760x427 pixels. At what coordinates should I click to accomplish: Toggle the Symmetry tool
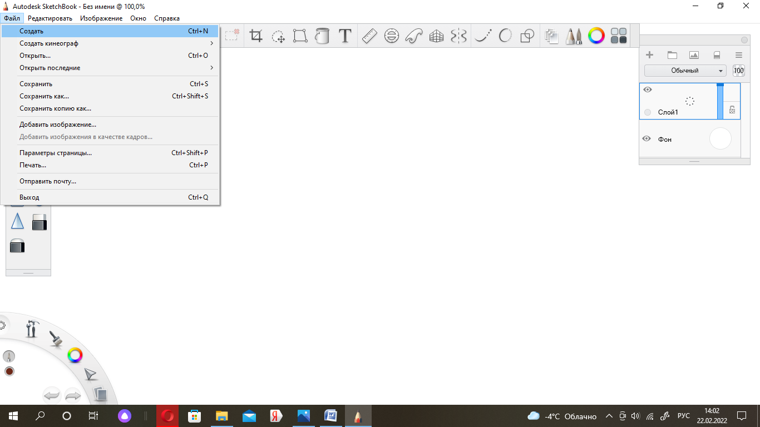click(x=458, y=36)
